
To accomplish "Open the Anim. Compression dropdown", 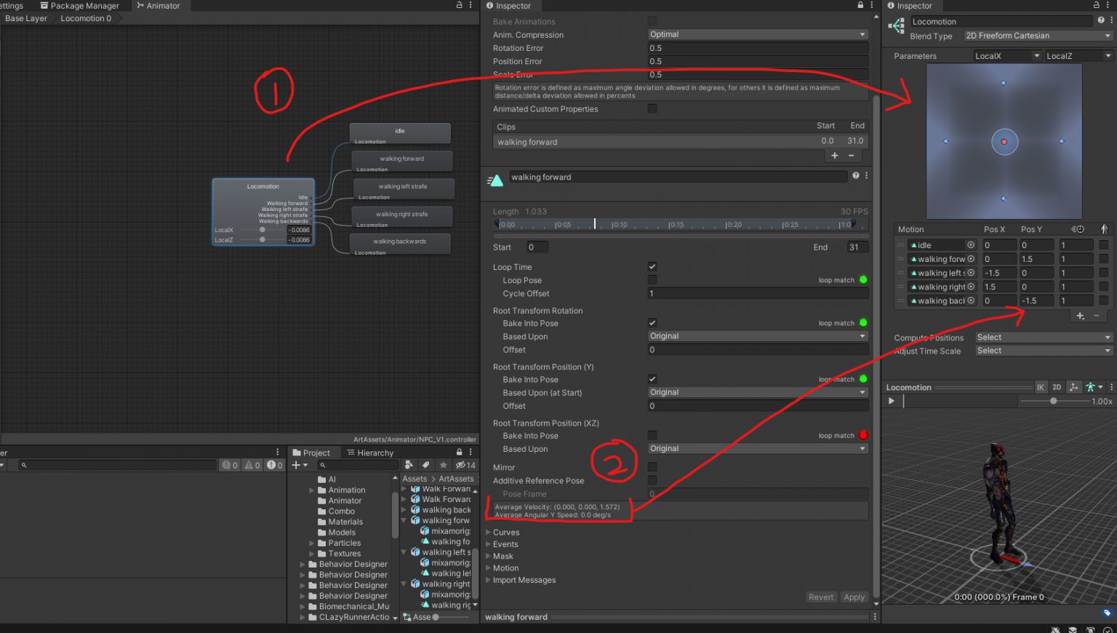I will pos(757,34).
